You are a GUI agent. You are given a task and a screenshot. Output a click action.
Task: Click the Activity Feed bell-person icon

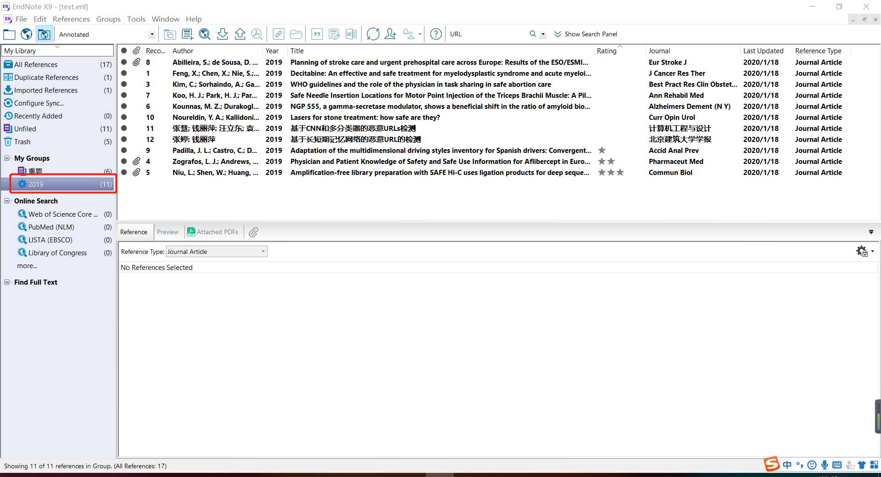[x=408, y=34]
